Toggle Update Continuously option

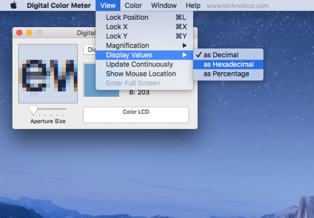coord(144,64)
